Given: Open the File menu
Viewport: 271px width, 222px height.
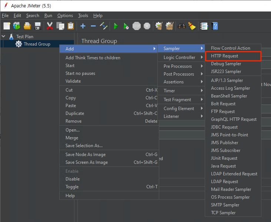Looking at the screenshot, I should point(5,16).
